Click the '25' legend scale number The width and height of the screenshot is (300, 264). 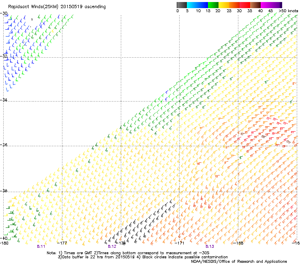(x=229, y=11)
